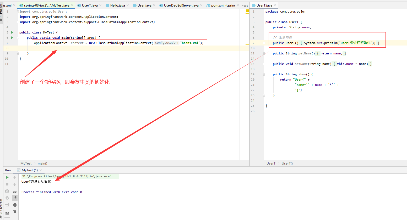Click 'package com.ctra.pojo;' line

[x=285, y=12]
